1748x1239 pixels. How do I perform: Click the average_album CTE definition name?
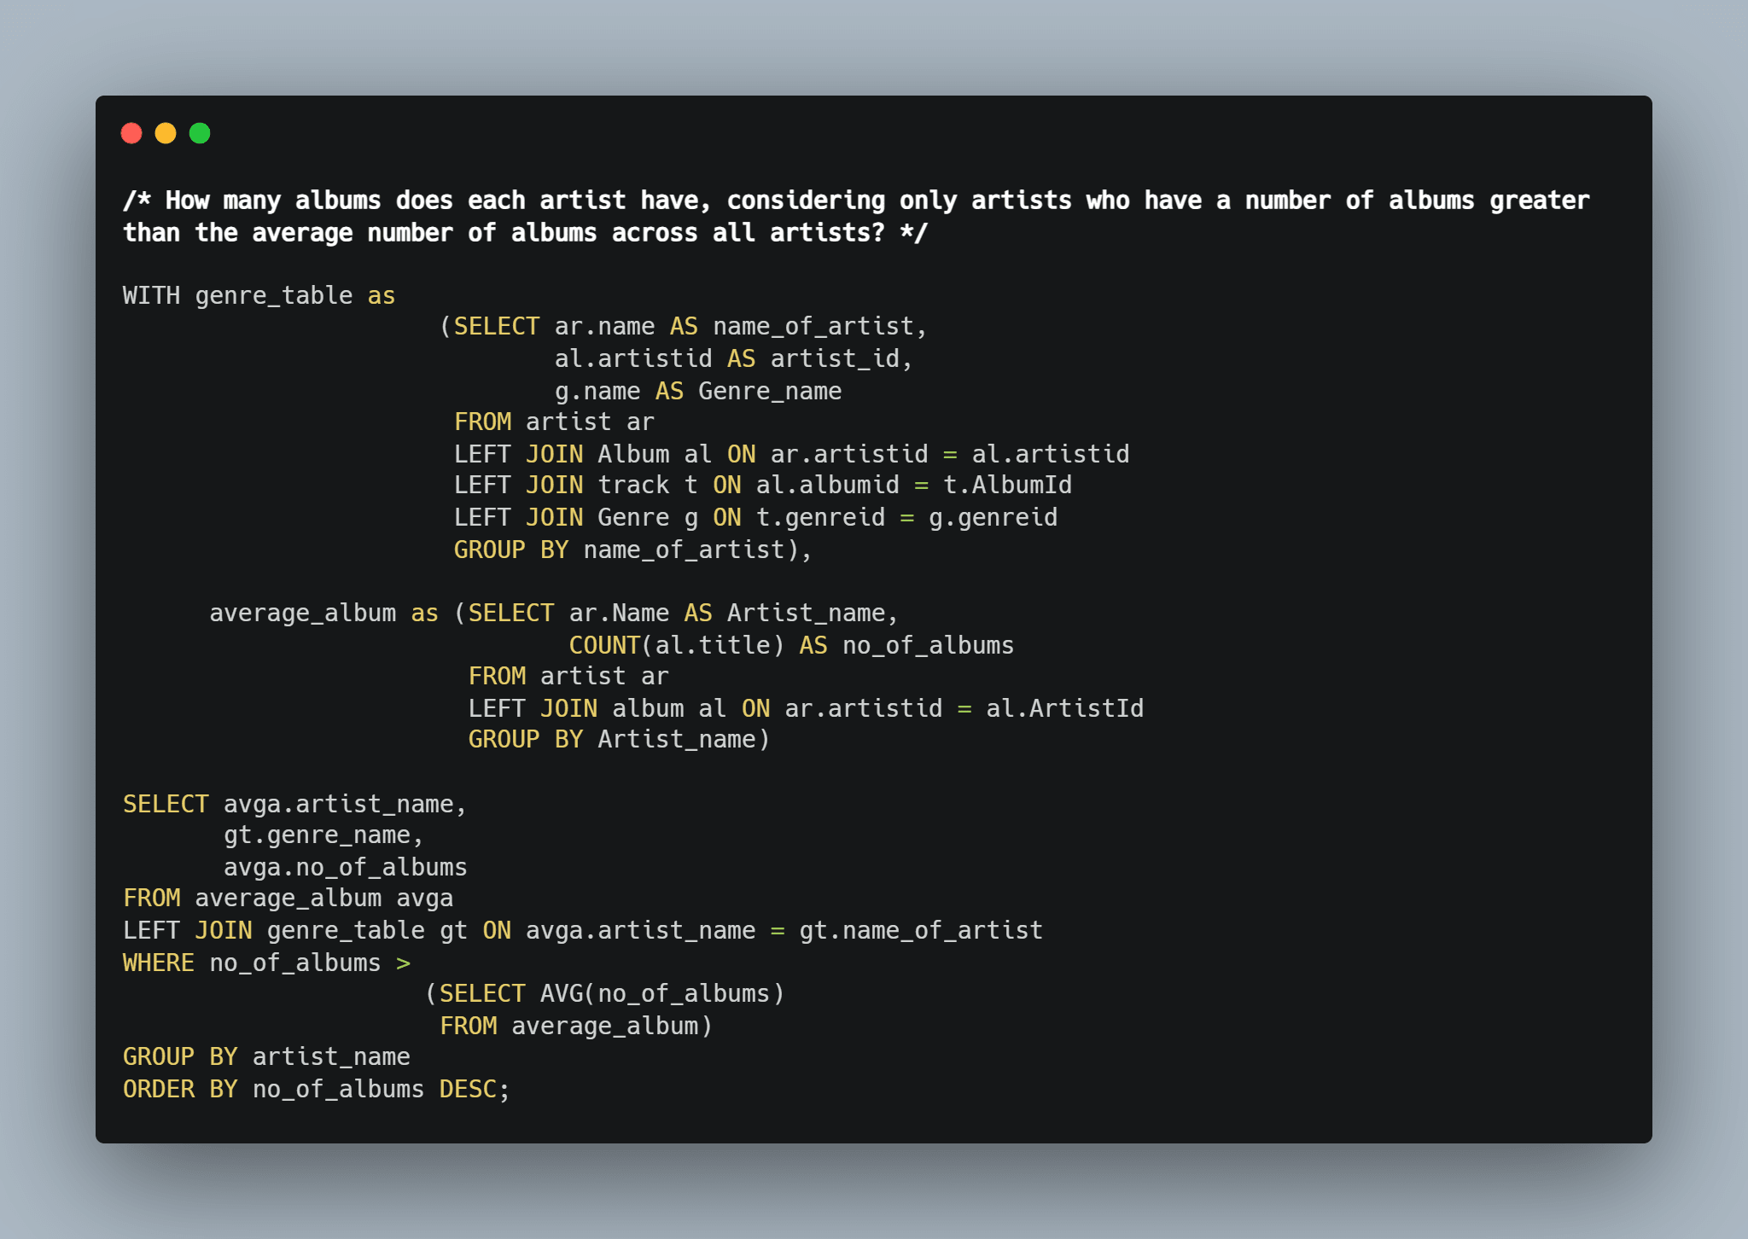coord(302,613)
